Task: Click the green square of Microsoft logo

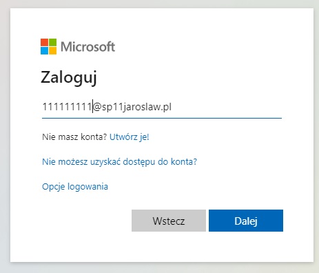Action: point(52,42)
